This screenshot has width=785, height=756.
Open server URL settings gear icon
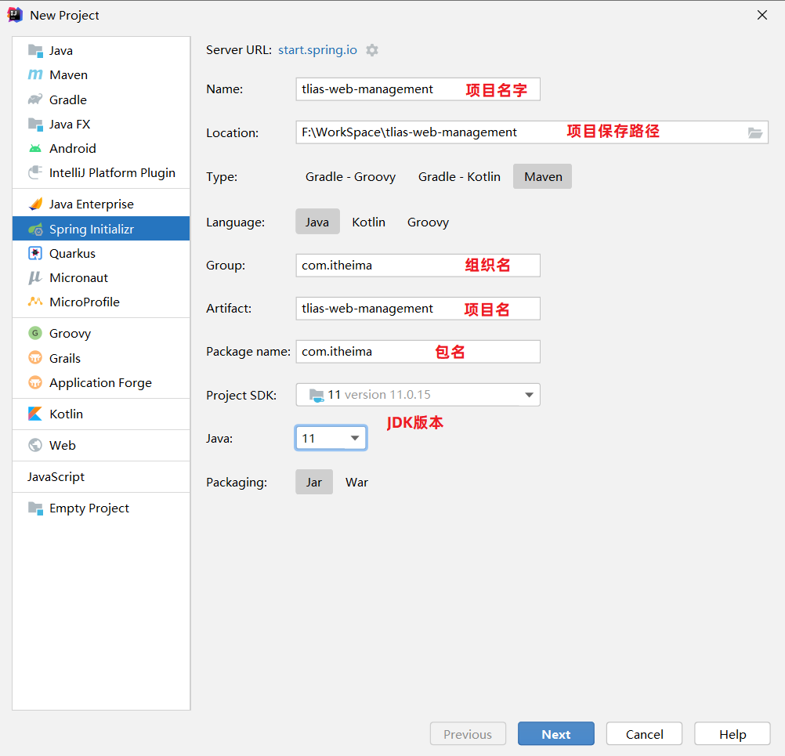(x=372, y=50)
